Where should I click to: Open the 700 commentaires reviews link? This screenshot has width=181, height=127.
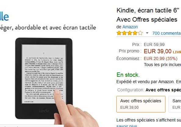tap(167, 33)
